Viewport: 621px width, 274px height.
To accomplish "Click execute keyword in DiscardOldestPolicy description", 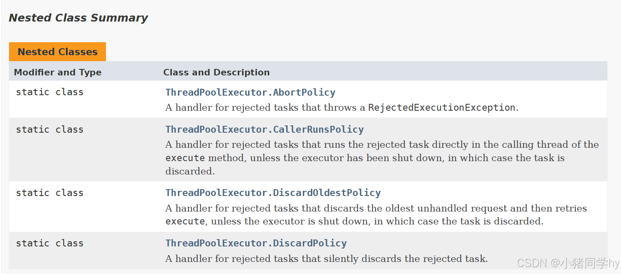I will pos(185,221).
